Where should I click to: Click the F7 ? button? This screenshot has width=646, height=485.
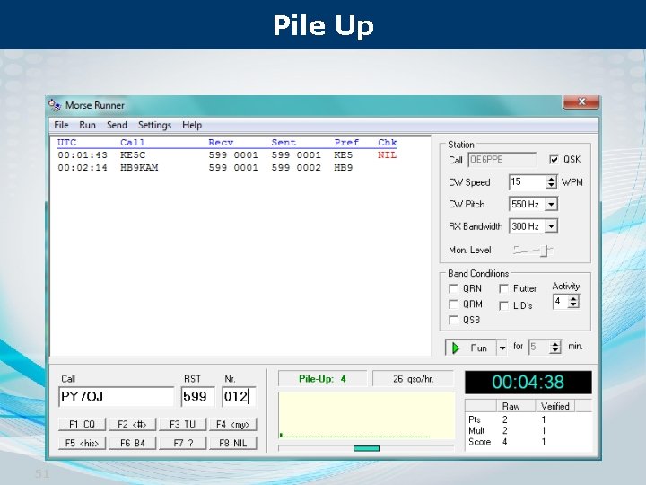click(x=182, y=444)
